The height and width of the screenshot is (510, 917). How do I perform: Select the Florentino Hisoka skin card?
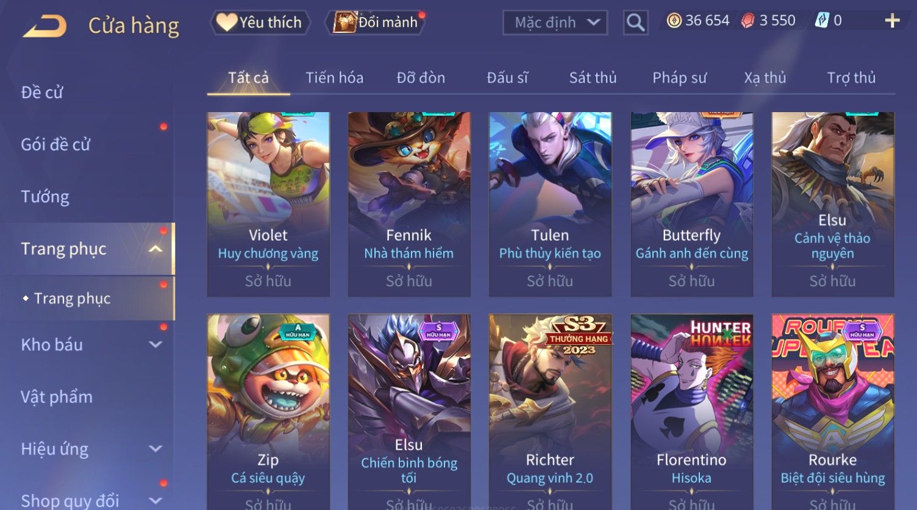[x=691, y=412]
